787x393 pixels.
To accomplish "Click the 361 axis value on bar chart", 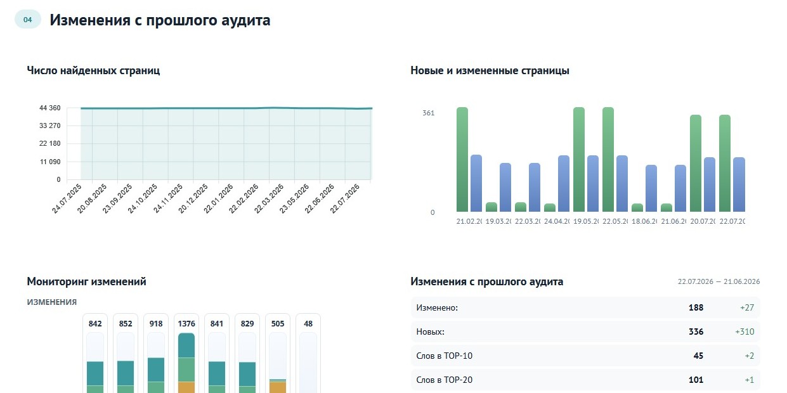I will tap(429, 113).
